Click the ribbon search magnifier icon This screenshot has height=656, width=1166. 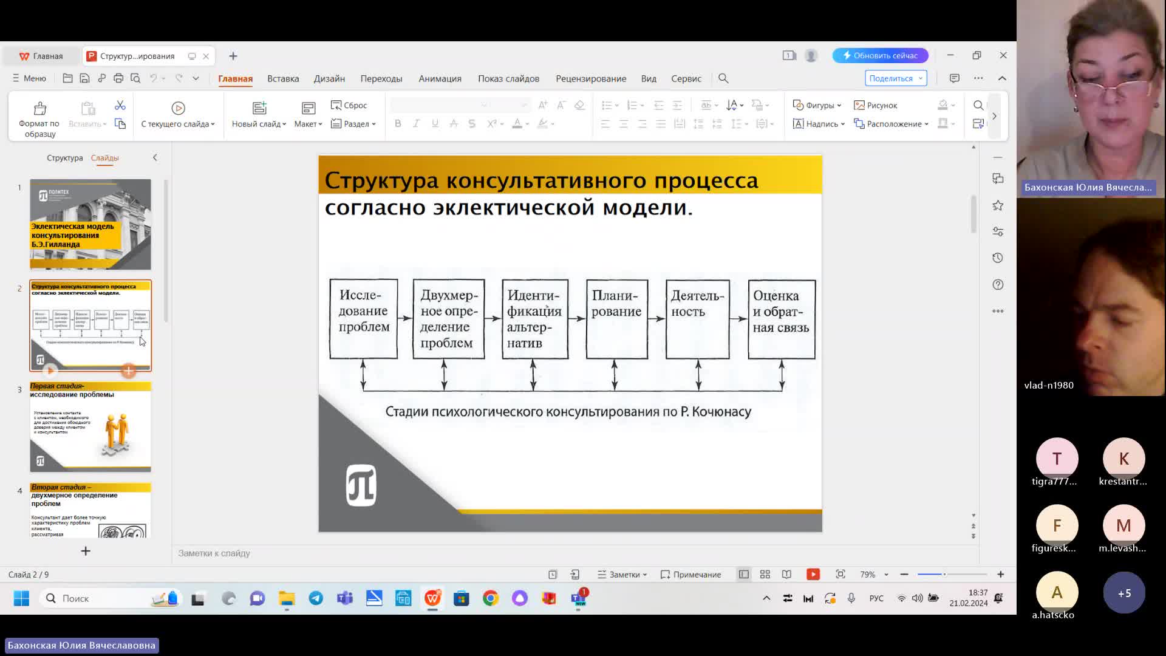(x=723, y=78)
